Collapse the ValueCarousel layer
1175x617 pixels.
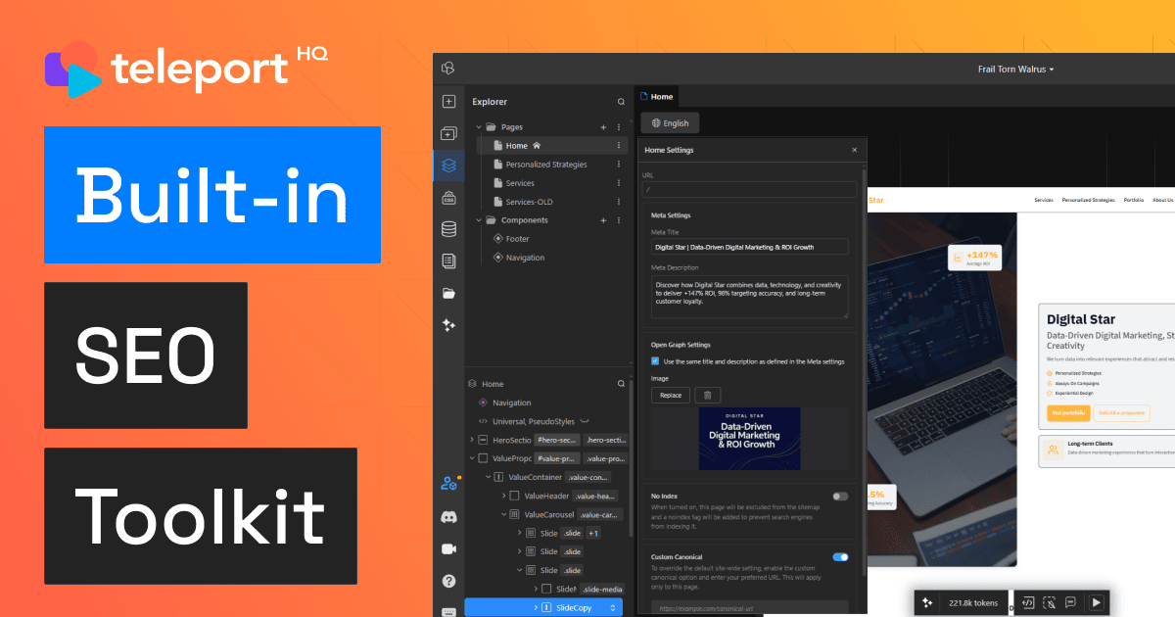click(503, 514)
